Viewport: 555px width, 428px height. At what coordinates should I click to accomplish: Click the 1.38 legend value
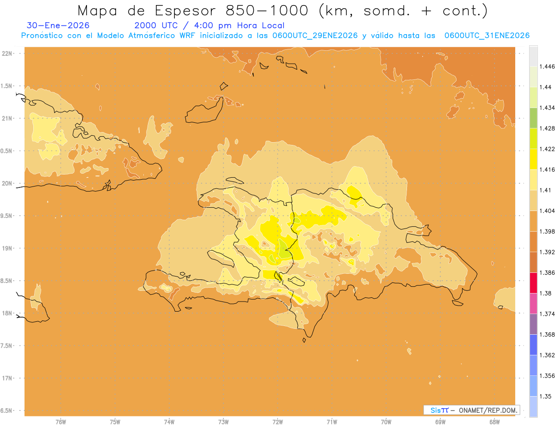[546, 293]
